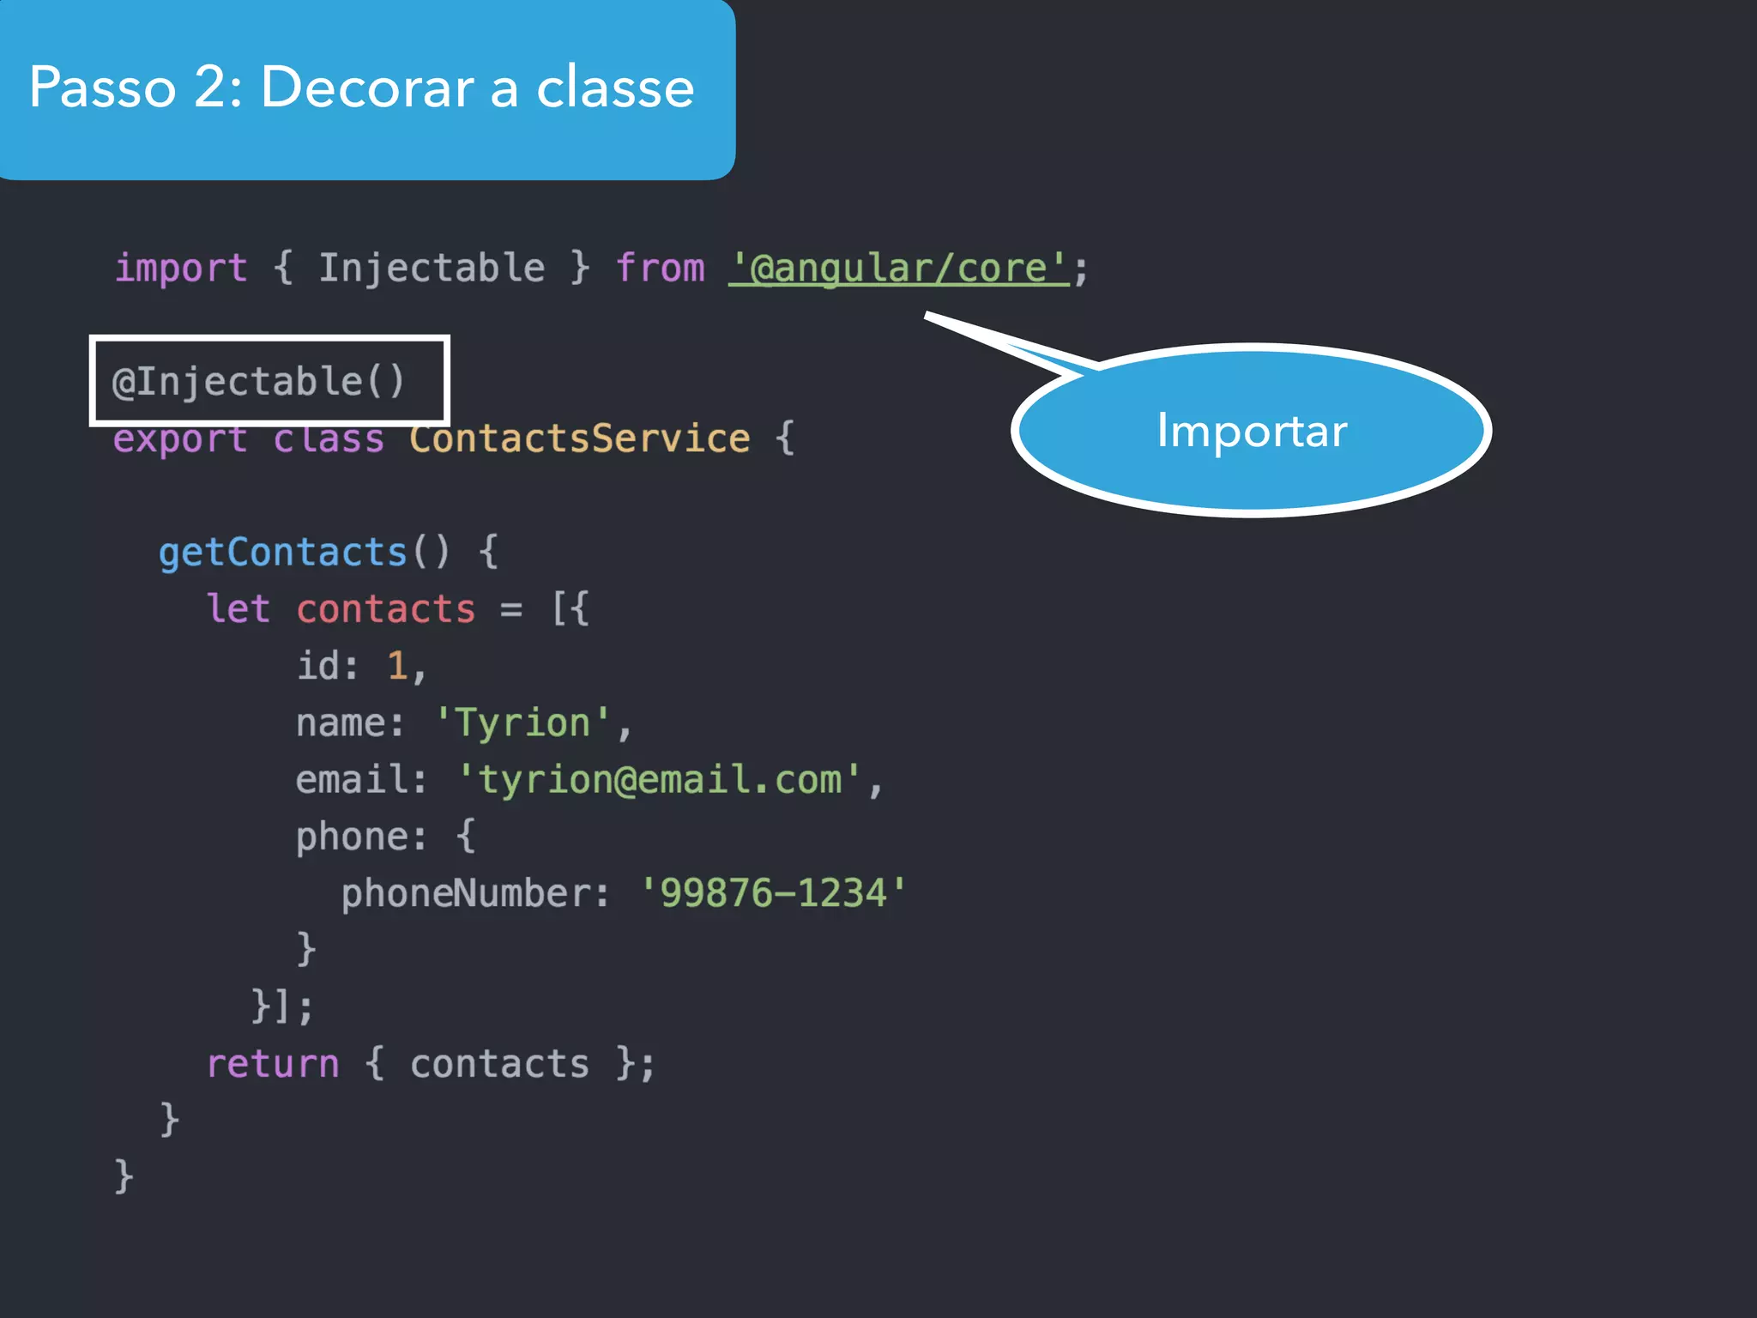Click the boxed @Injectable() decorator
Screen dimensions: 1757x1318
pyautogui.click(x=260, y=381)
